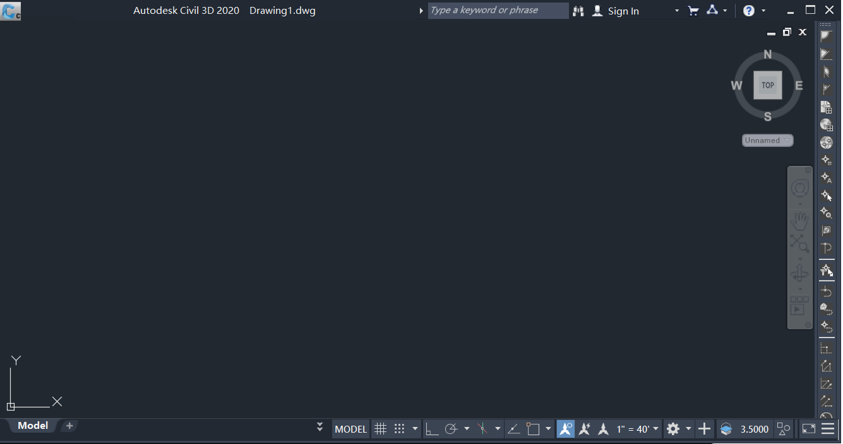Viewport: 843px width, 444px height.
Task: Expand workspace switching gear dropdown arrow
Action: [688, 429]
